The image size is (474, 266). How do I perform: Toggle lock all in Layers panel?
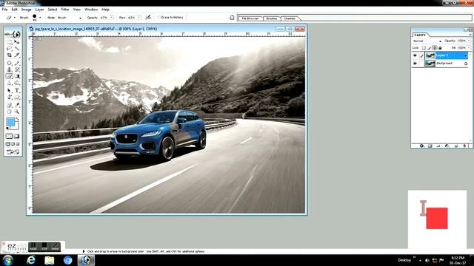440,48
